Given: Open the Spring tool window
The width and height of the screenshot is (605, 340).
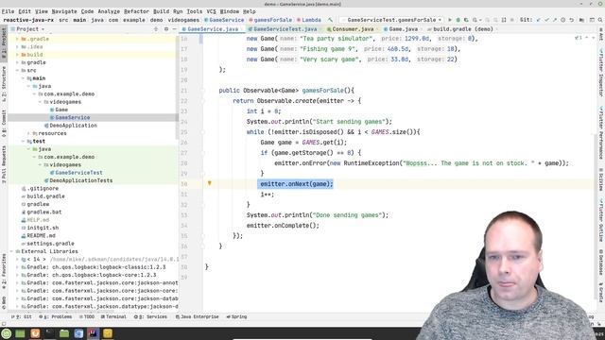Looking at the screenshot, I should pos(236,317).
